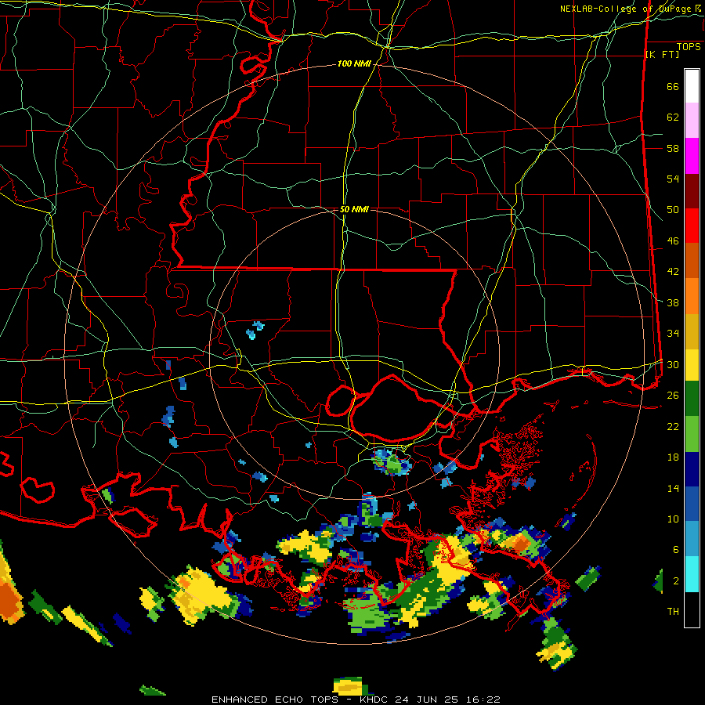Click the legend value 18
The image size is (705, 705).
coord(673,457)
